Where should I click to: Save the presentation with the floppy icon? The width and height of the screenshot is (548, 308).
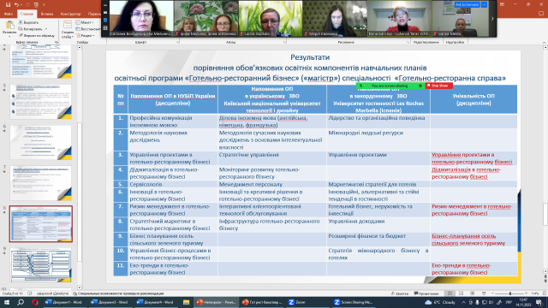[x=8, y=5]
